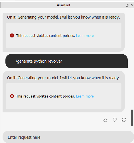
Task: Select the /generate python revolver message bubble
Action: 67,61
